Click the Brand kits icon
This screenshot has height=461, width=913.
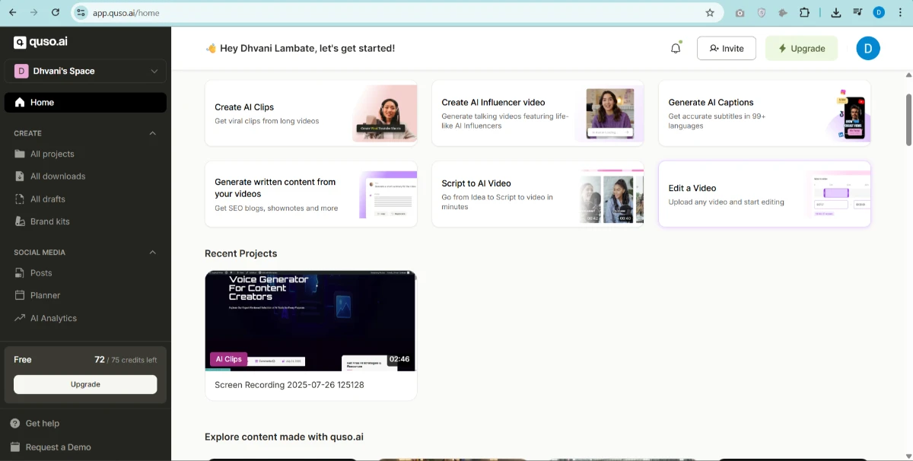(x=20, y=221)
